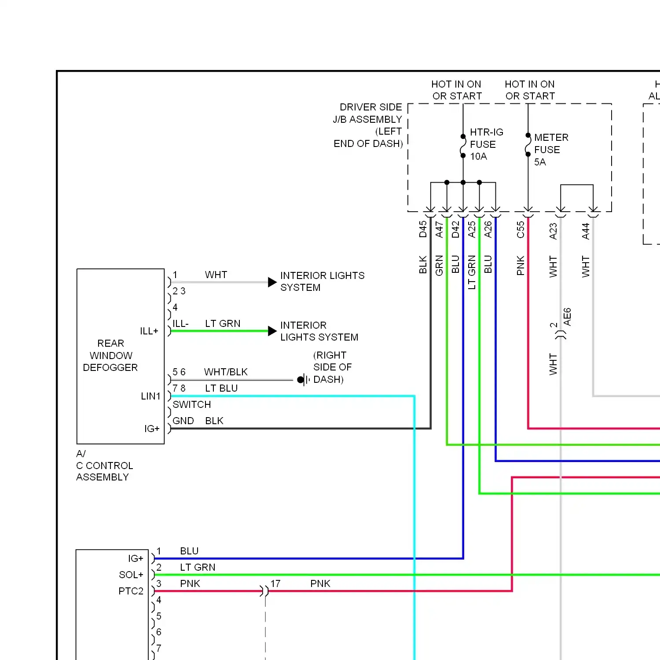Click the SWITCH label
Image resolution: width=660 pixels, height=660 pixels.
click(x=192, y=404)
